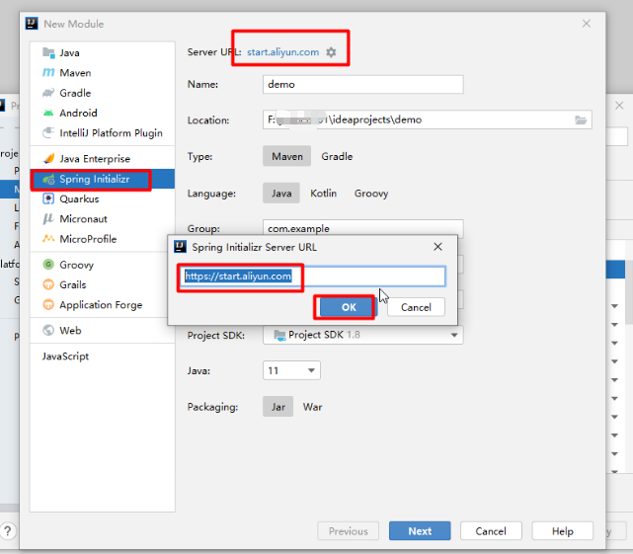Screen dimensions: 633x554
Task: Click the Next button
Action: pyautogui.click(x=420, y=531)
